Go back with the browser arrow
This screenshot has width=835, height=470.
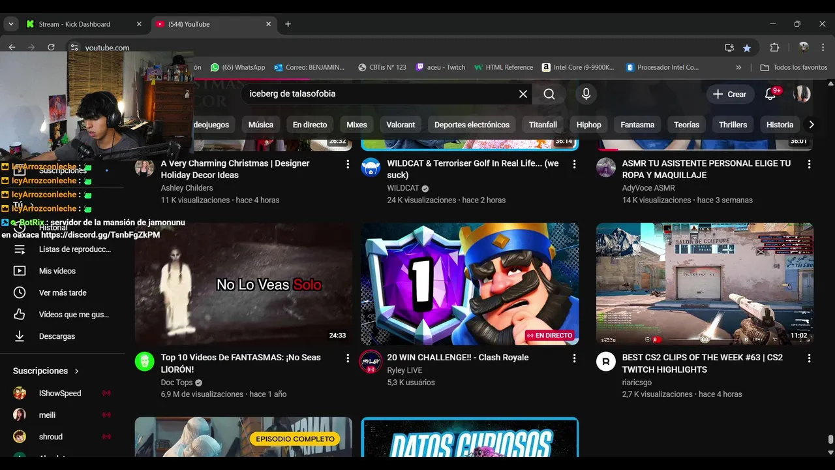tap(12, 48)
